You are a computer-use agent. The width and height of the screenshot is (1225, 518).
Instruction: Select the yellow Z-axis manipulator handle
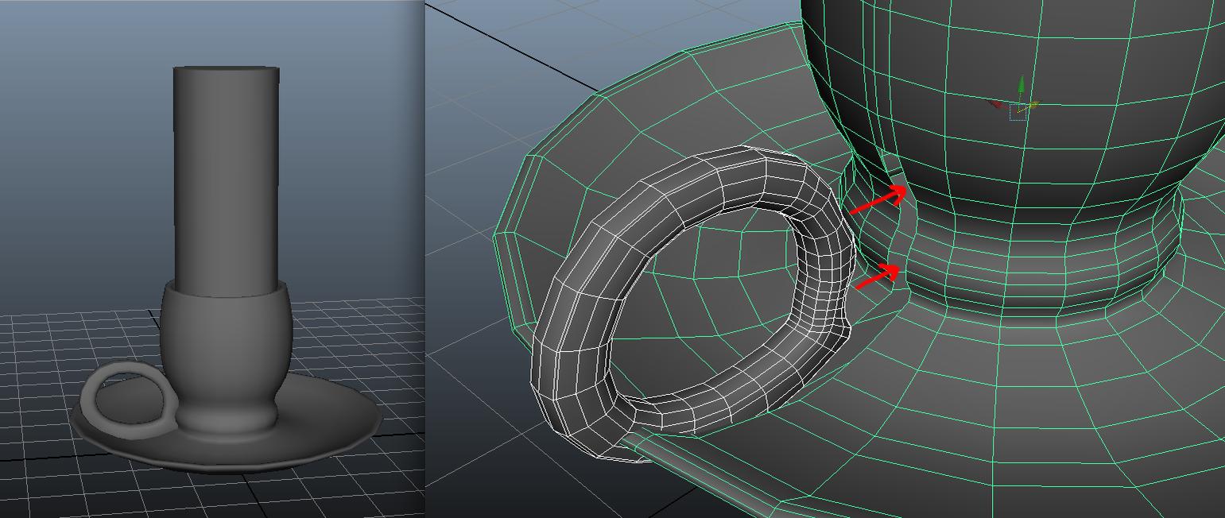point(1035,104)
